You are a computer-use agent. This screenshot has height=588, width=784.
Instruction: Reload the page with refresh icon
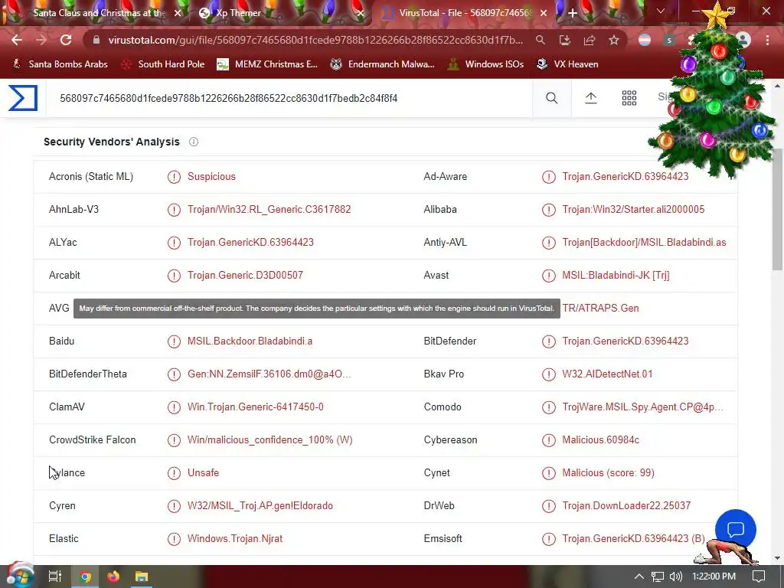point(66,40)
